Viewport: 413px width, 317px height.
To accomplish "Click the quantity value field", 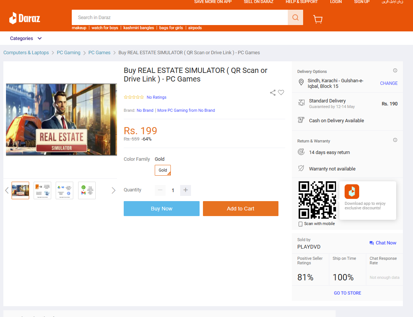I will click(173, 190).
